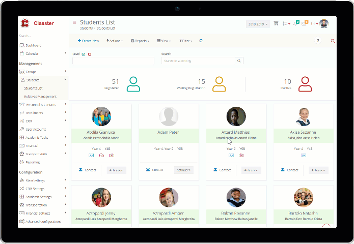Click Contact on Abdila Gianluca card
Image resolution: width=354 pixels, height=244 pixels.
pos(88,170)
